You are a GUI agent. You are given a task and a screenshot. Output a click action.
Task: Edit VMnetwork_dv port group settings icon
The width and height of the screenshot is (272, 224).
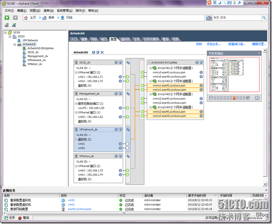(x=120, y=130)
